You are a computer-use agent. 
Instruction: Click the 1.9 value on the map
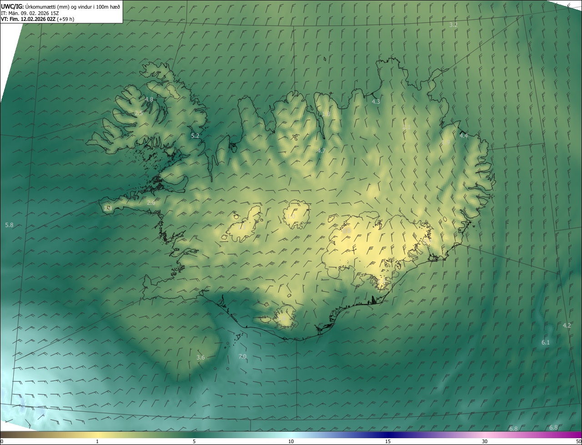click(446, 142)
